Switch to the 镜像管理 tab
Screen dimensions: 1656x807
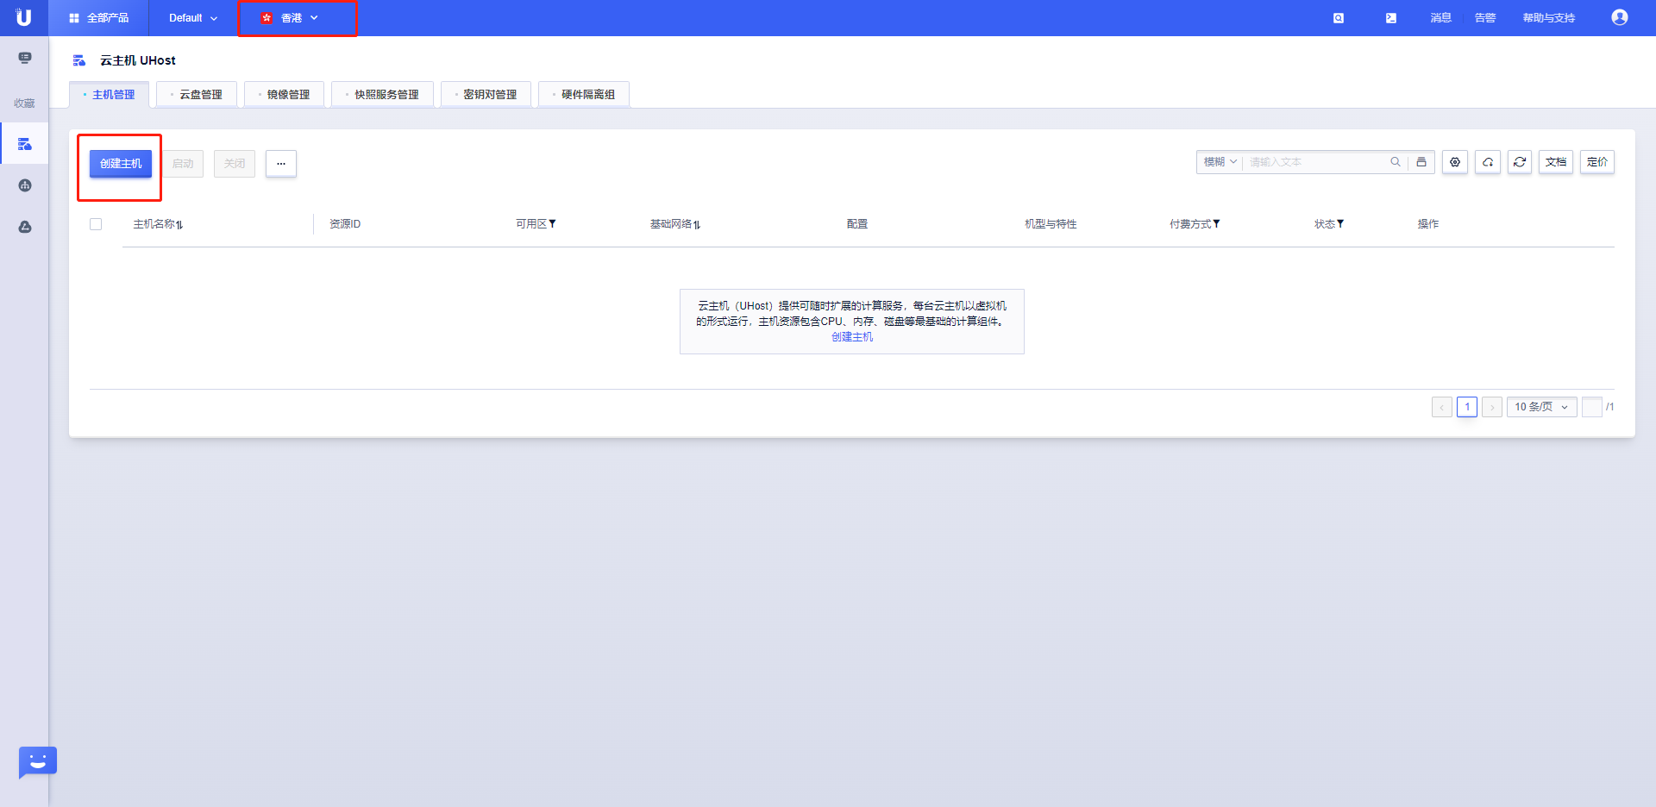(285, 94)
